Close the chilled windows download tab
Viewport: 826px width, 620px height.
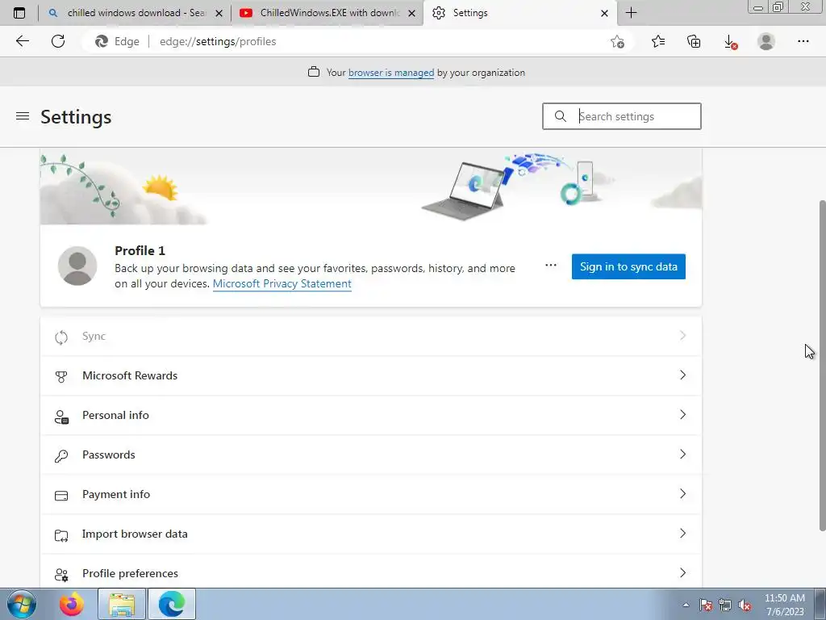(219, 14)
